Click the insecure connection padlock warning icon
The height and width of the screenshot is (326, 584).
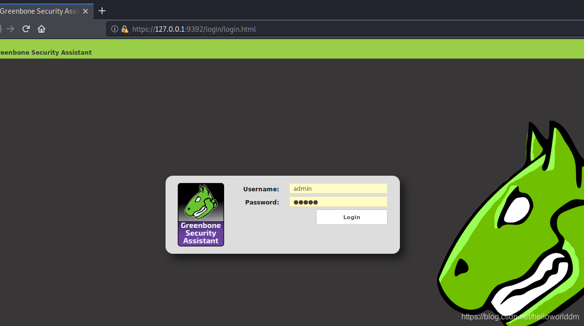[125, 29]
